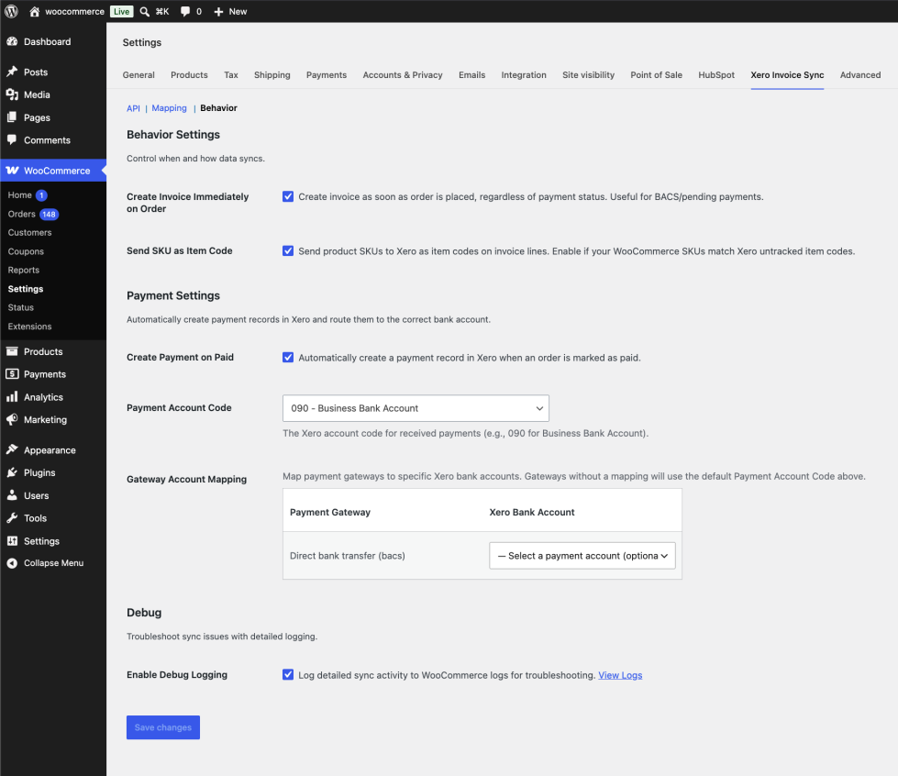Image resolution: width=898 pixels, height=776 pixels.
Task: Switch to Point of Sale tab
Action: tap(657, 75)
